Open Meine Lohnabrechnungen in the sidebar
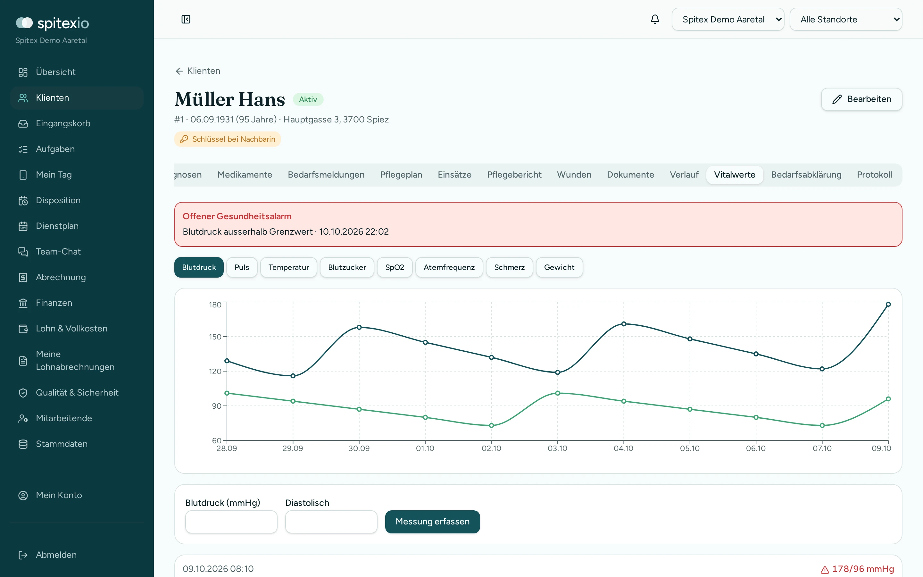Viewport: 923px width, 577px height. click(77, 361)
